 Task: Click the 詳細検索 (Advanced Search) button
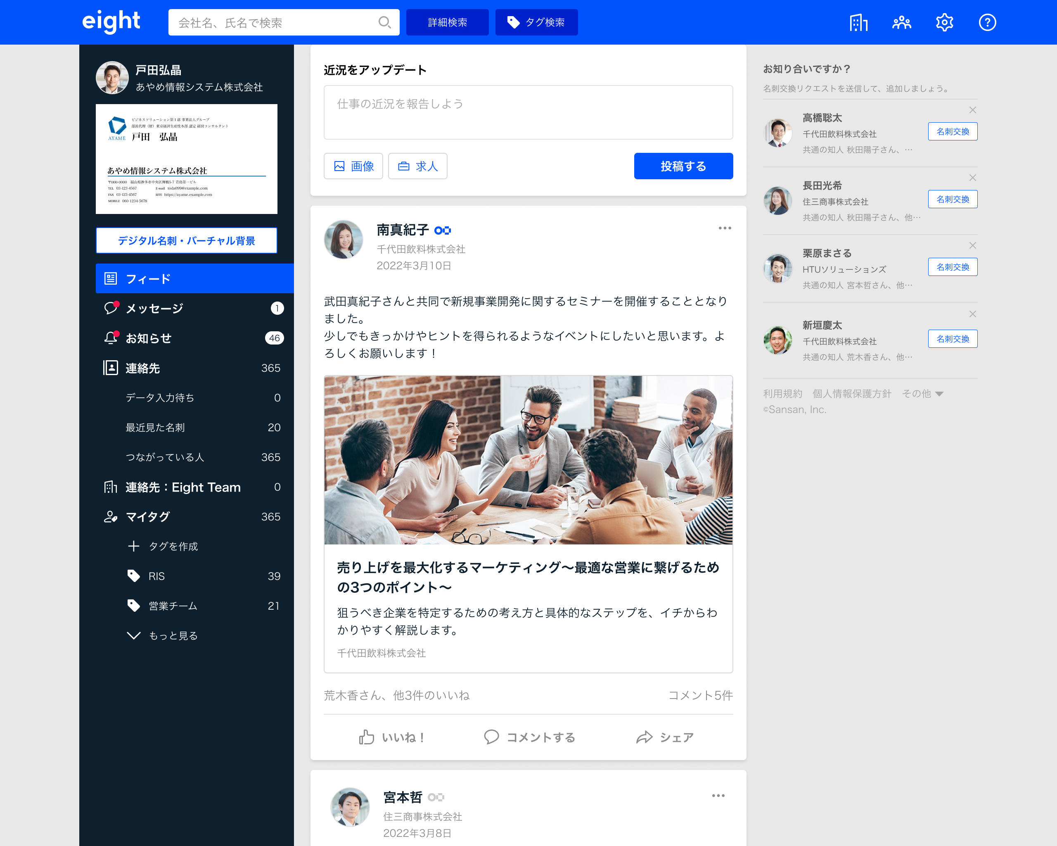click(447, 22)
